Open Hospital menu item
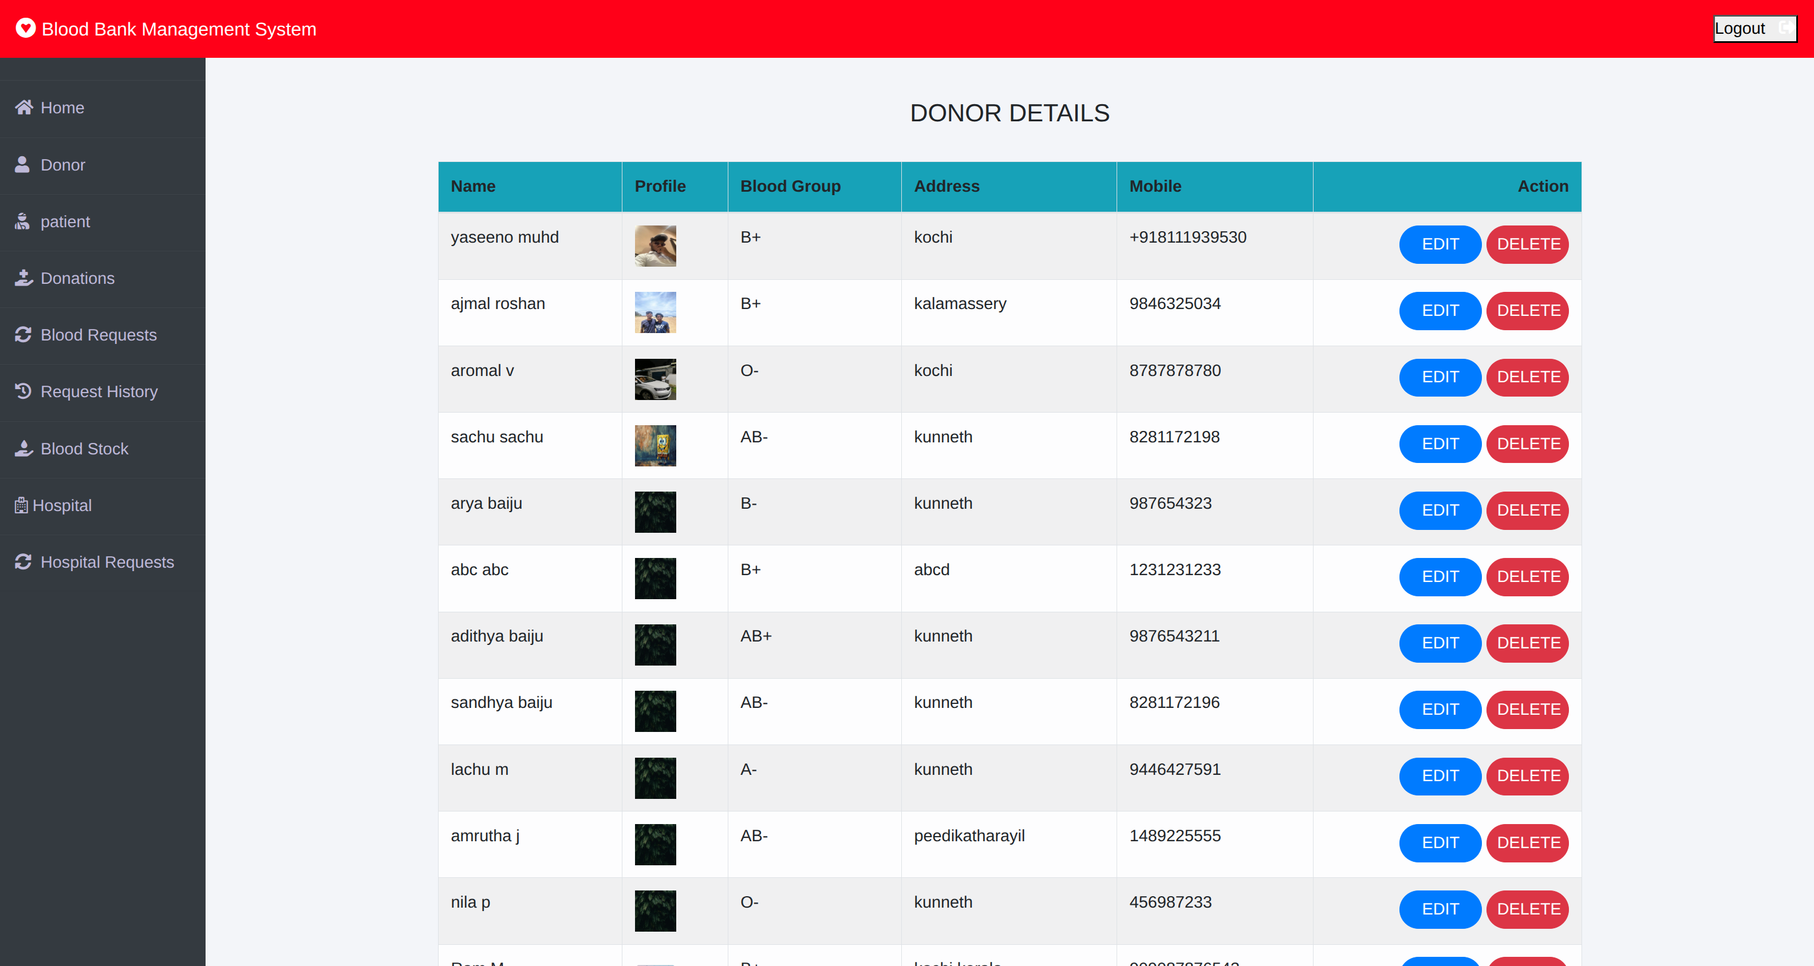Image resolution: width=1814 pixels, height=966 pixels. click(103, 505)
